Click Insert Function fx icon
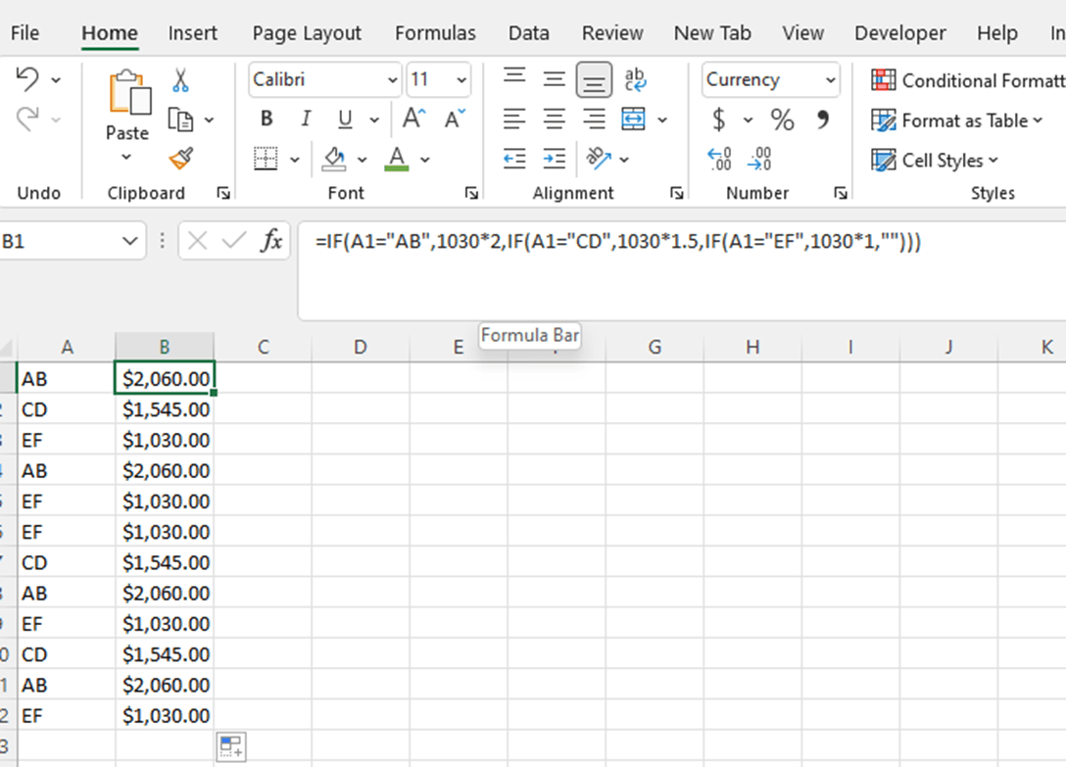The image size is (1066, 767). (271, 240)
